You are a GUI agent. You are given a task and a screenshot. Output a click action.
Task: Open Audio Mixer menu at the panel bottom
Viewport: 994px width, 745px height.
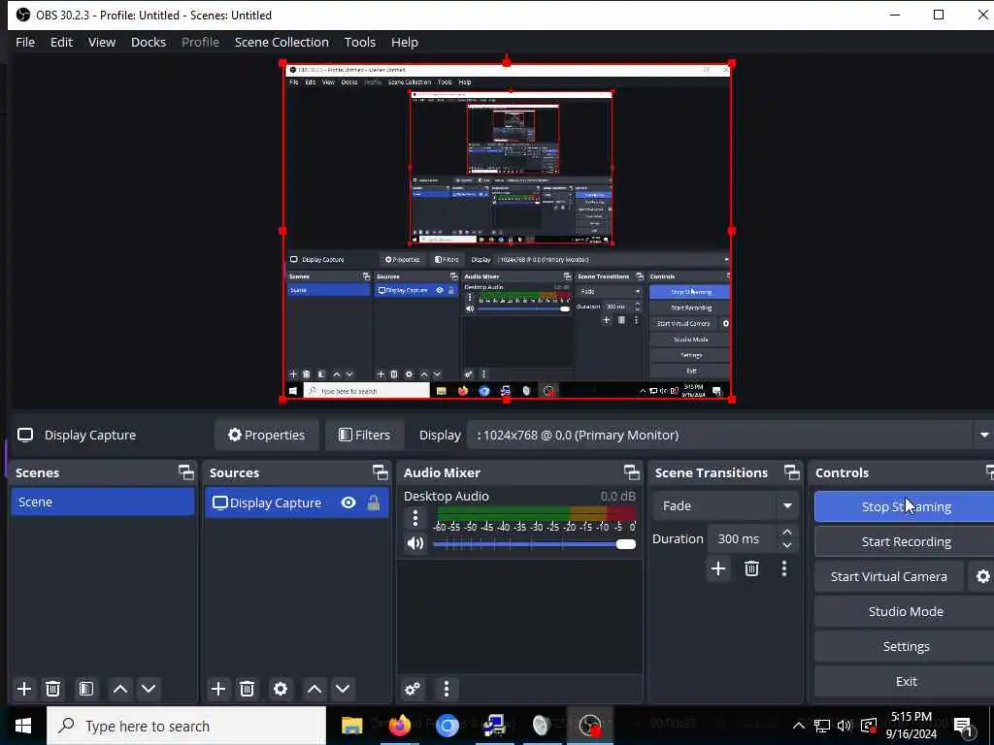447,689
